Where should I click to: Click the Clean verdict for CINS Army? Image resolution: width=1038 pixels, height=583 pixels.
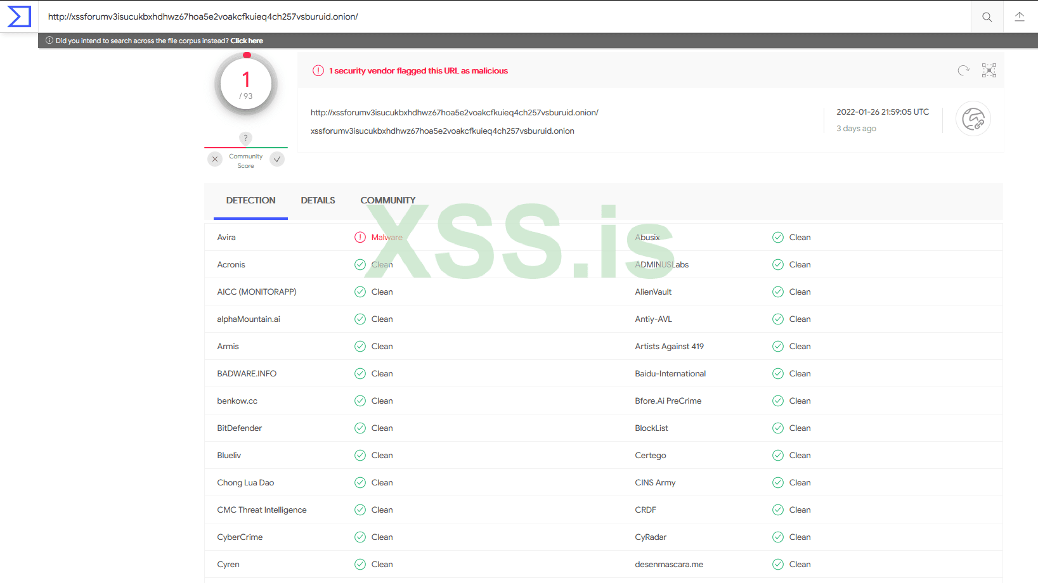(800, 483)
